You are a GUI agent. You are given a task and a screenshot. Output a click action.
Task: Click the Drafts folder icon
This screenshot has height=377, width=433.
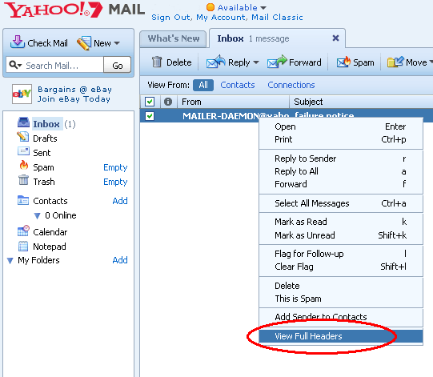pyautogui.click(x=23, y=136)
